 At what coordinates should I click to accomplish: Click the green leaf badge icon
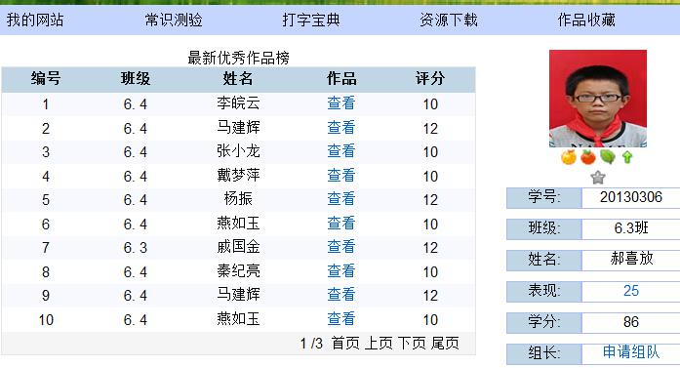pyautogui.click(x=608, y=156)
